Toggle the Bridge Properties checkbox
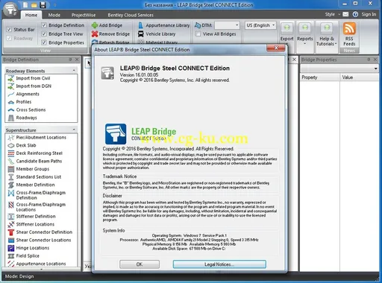 (x=44, y=42)
